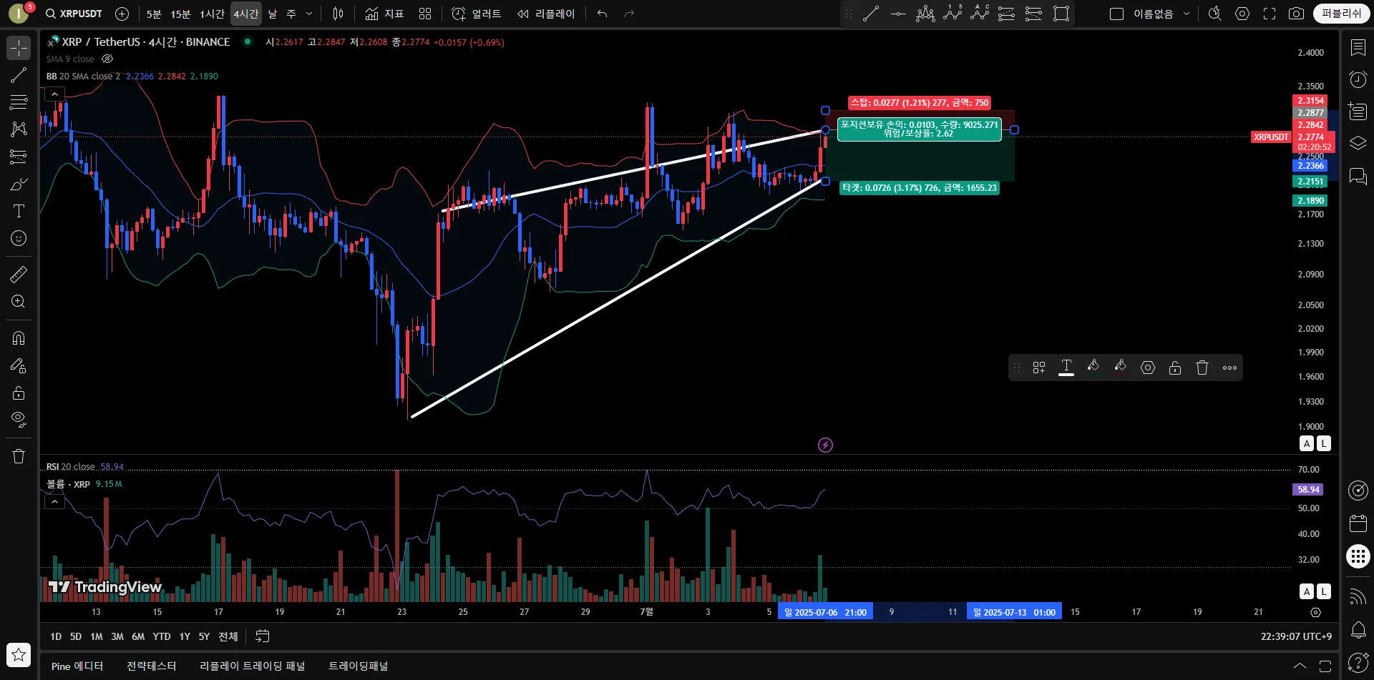Click the left sidebar remove objects trash
This screenshot has width=1374, height=680.
[19, 456]
